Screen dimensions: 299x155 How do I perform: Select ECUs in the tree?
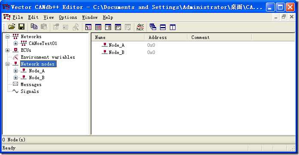click(26, 50)
